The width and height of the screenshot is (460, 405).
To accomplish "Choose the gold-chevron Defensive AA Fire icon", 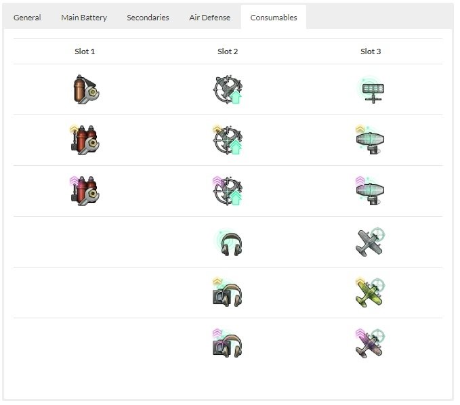I will (x=228, y=140).
